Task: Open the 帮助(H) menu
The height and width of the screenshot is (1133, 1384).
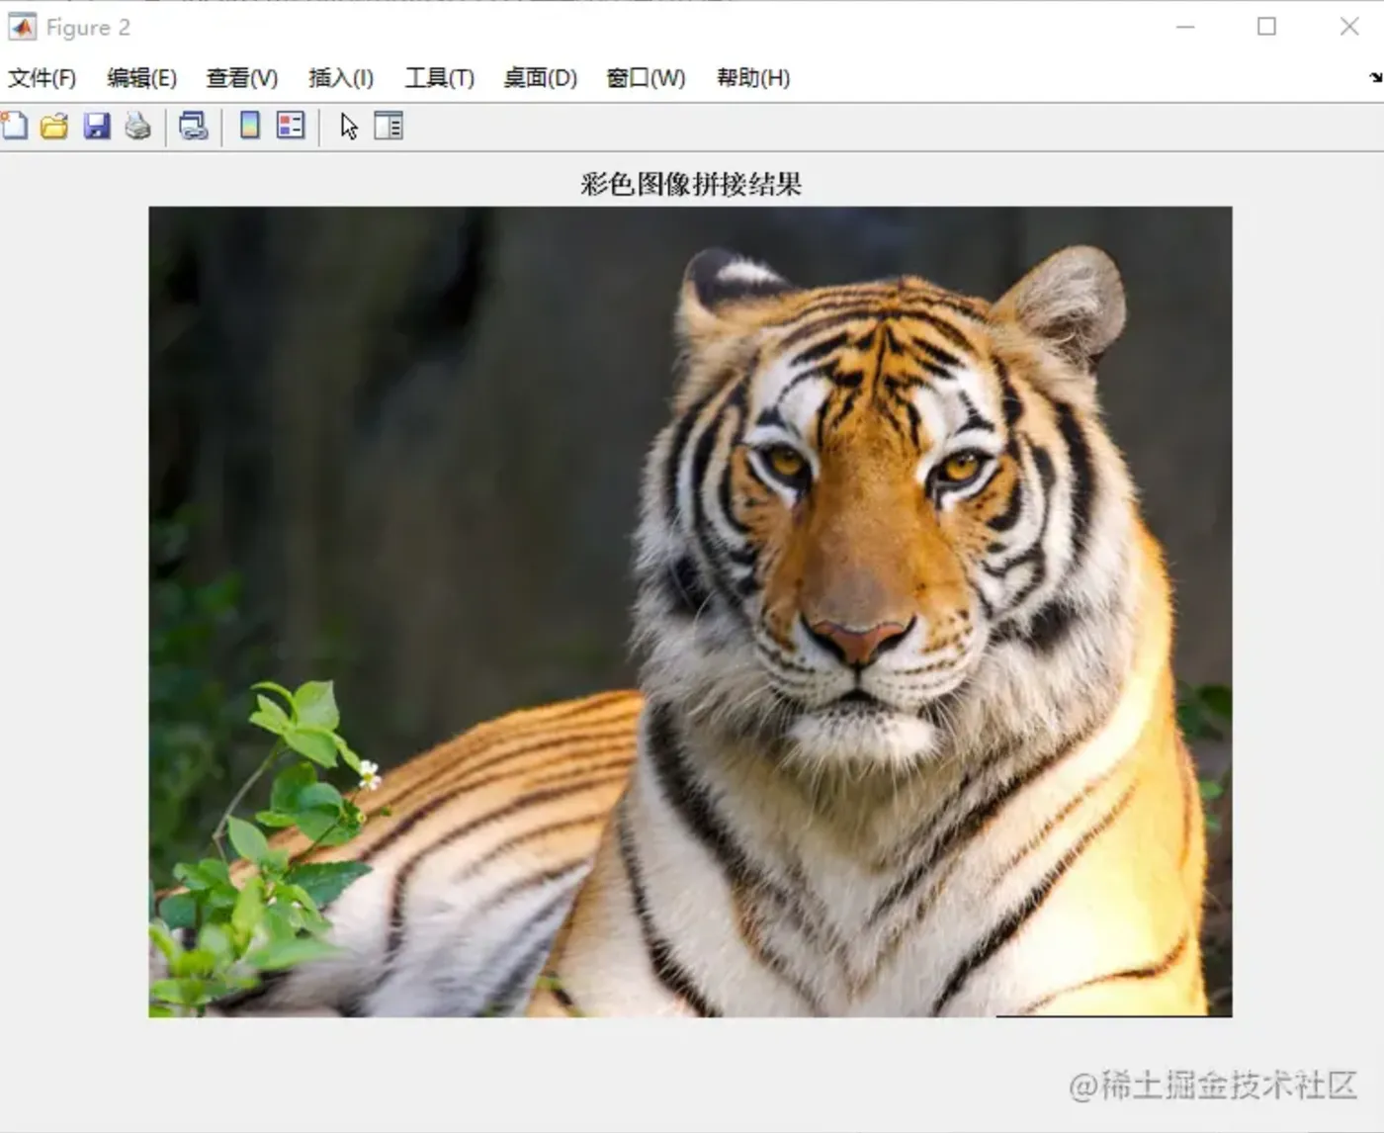Action: click(753, 78)
